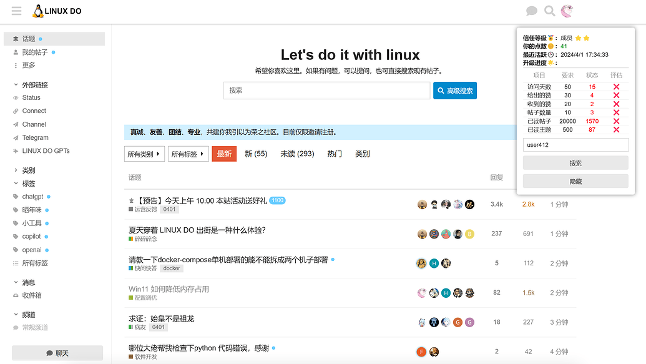
Task: Click the 话题 layers icon
Action: click(x=16, y=39)
